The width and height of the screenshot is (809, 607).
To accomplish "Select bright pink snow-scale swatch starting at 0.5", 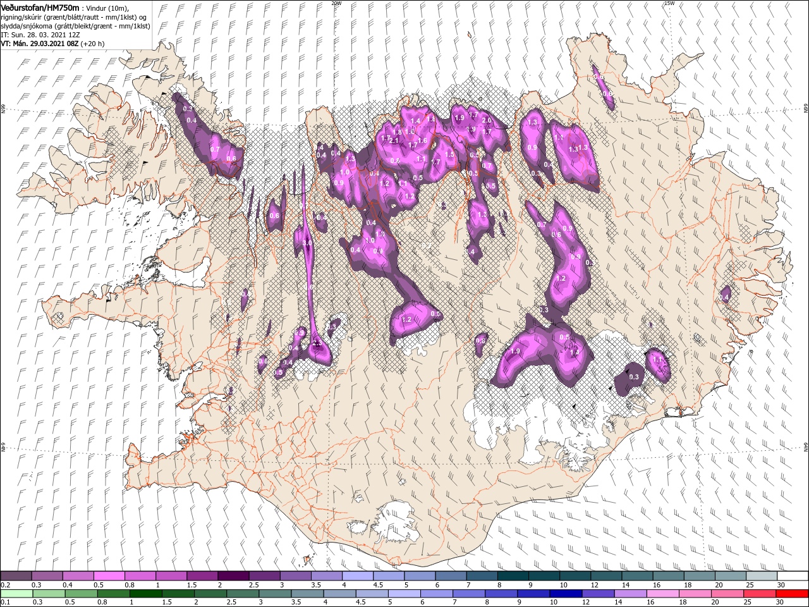I will [x=109, y=576].
